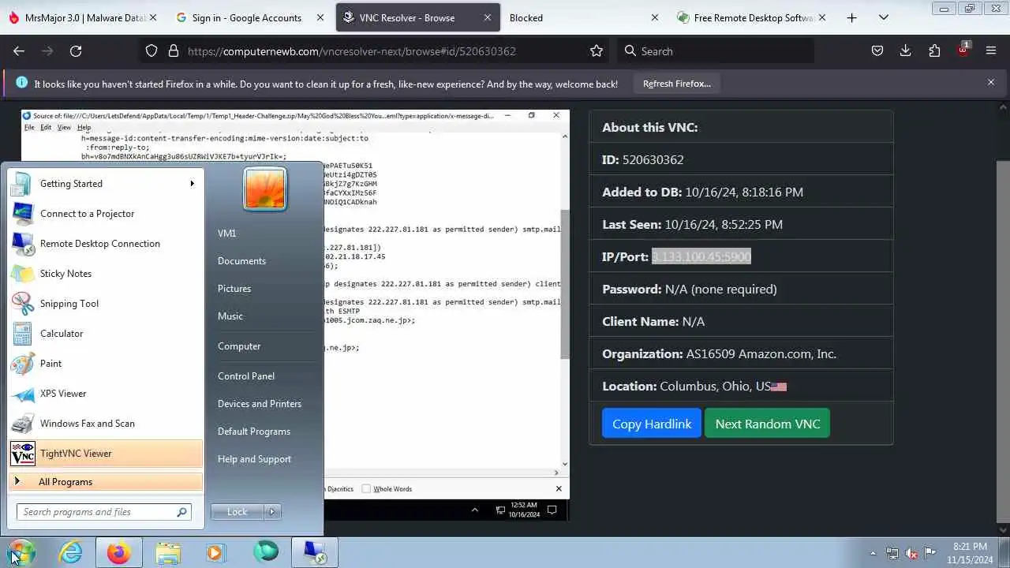Click the Refresh Firefox button
The image size is (1010, 568).
coord(677,83)
